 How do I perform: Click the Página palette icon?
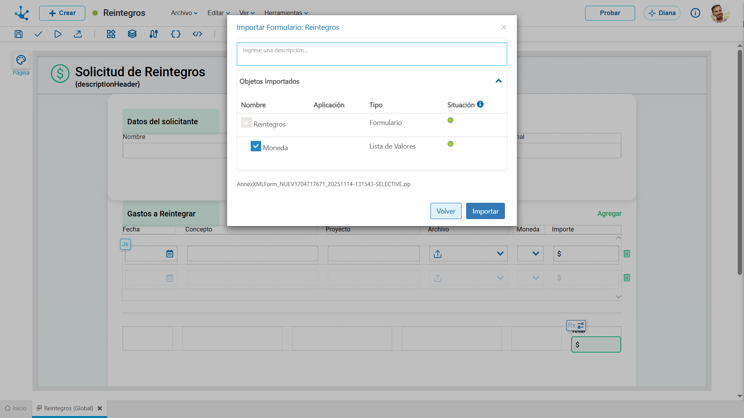(21, 60)
